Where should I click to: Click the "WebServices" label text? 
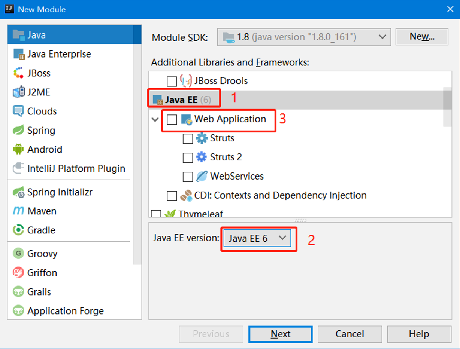pos(237,176)
